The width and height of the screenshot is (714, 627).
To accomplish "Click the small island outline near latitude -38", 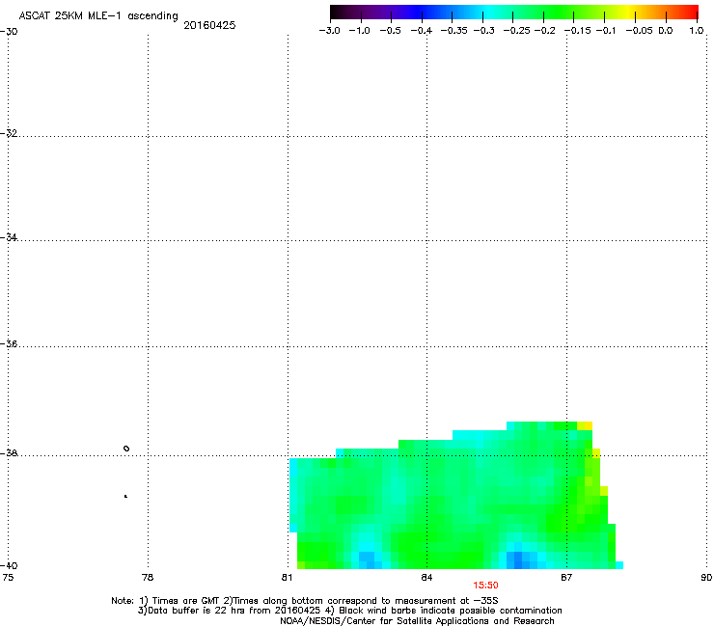I will point(126,449).
